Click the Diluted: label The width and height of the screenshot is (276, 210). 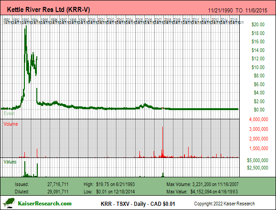click(x=22, y=192)
